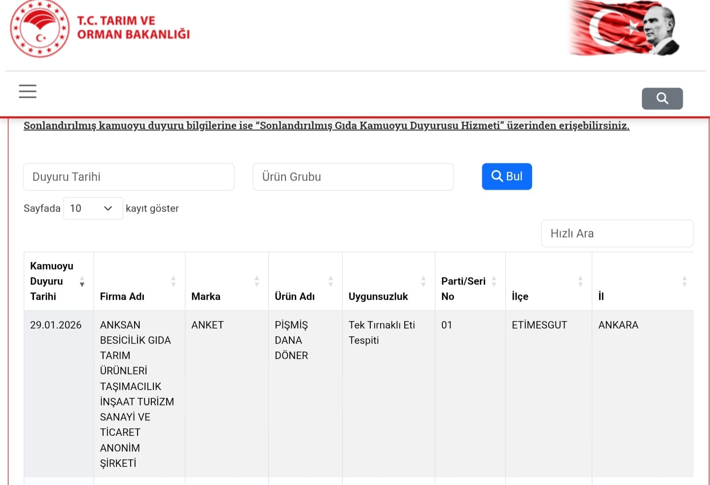
Task: Open the Ürün Grubu selection field
Action: (x=353, y=177)
